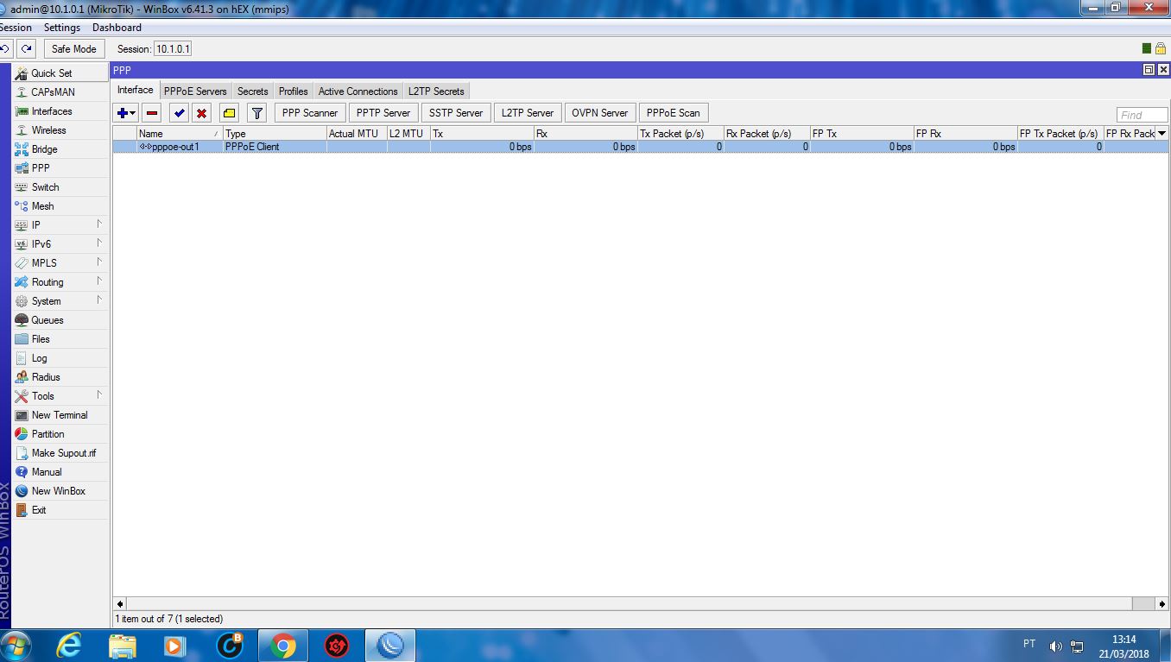Click the volume icon in system tray
Screen dimensions: 1171x662
click(x=1055, y=646)
